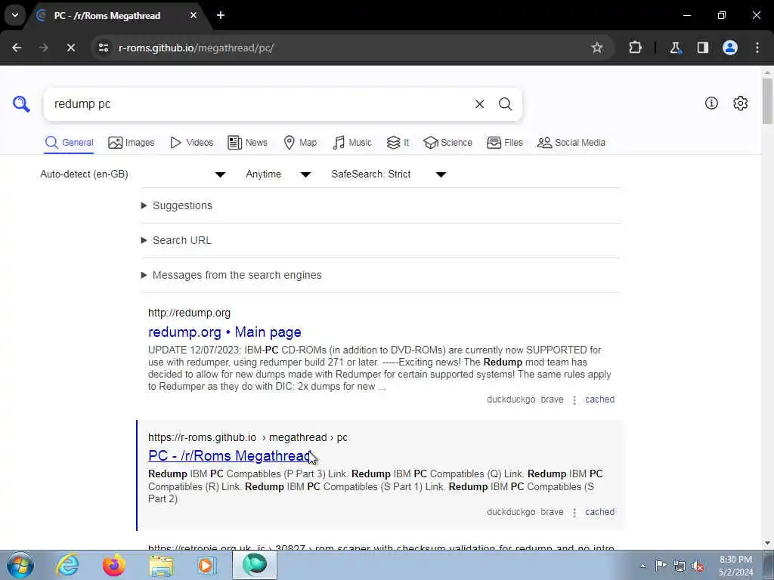The width and height of the screenshot is (774, 580).
Task: Click the browser address bar URL
Action: click(196, 48)
